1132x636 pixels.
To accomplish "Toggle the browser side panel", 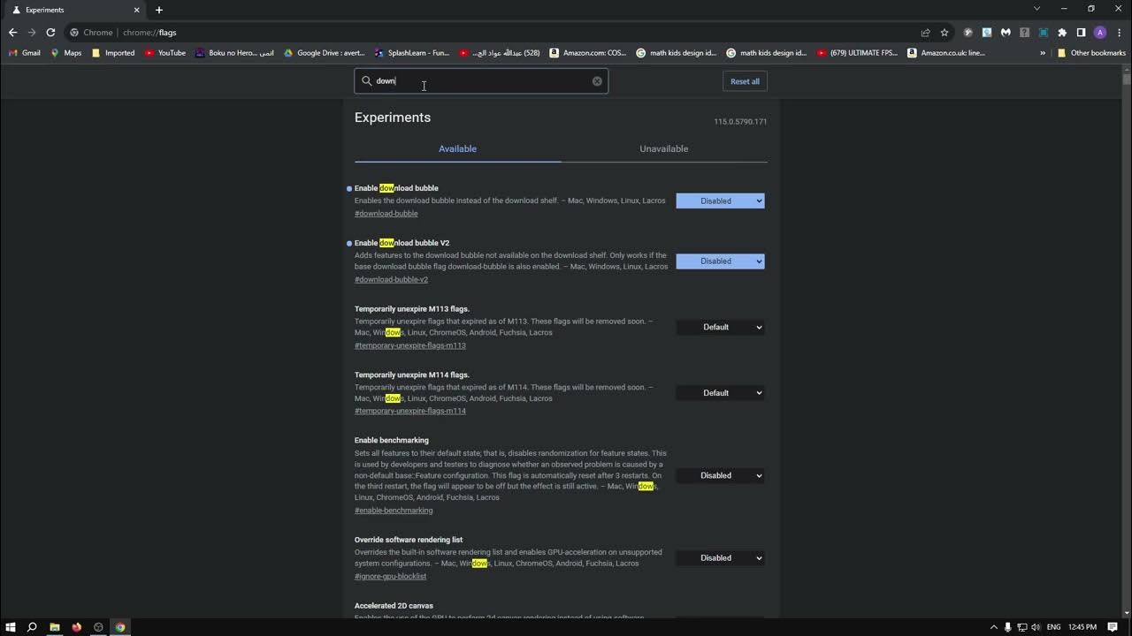I will 1081,33.
